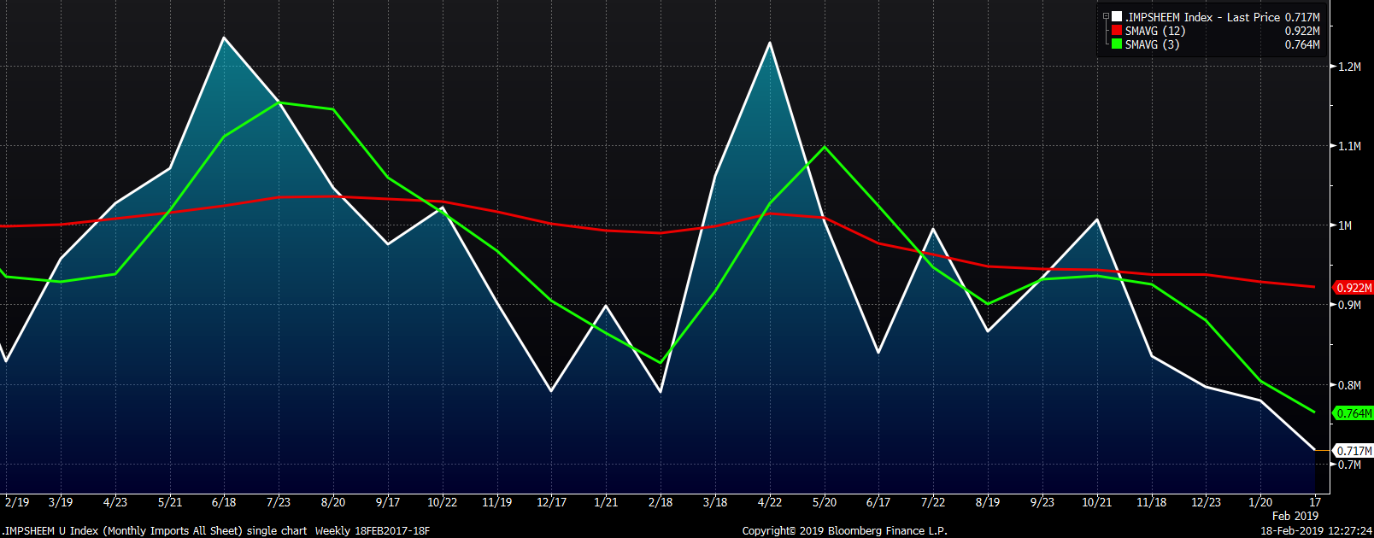1374x538 pixels.
Task: Click the 12/17 date on the x-axis
Action: coord(551,502)
